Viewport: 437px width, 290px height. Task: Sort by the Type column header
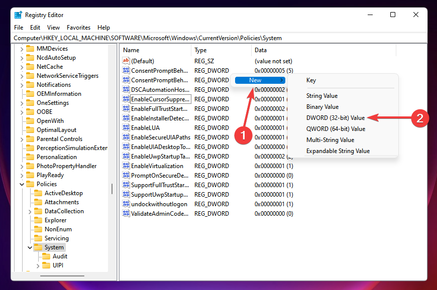(222, 50)
